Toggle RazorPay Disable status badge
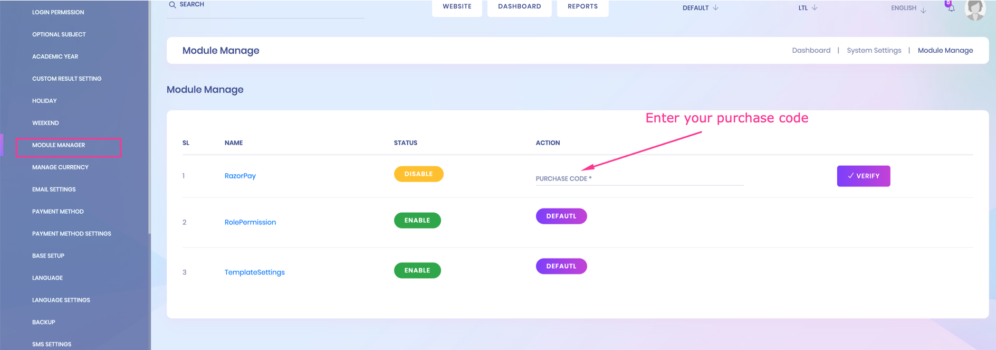The width and height of the screenshot is (996, 350). point(418,174)
